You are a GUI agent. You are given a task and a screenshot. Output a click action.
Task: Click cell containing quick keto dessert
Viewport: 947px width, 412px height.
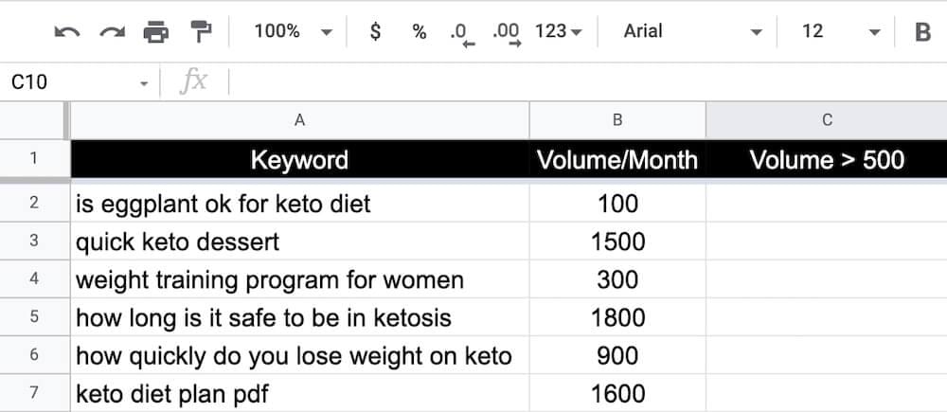point(299,242)
